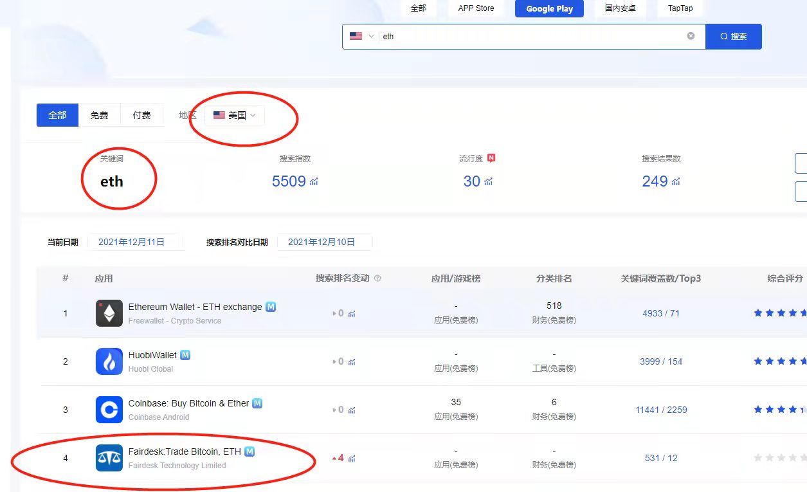Select the Google Play tab
The height and width of the screenshot is (492, 807).
(x=549, y=8)
